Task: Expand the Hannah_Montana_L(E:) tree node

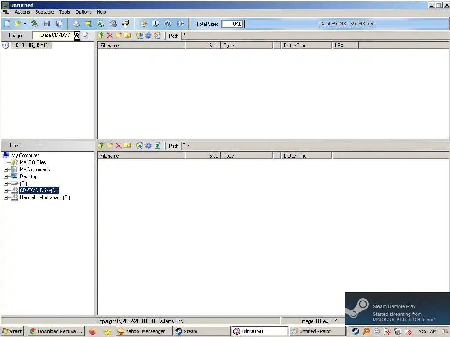Action: click(6, 197)
